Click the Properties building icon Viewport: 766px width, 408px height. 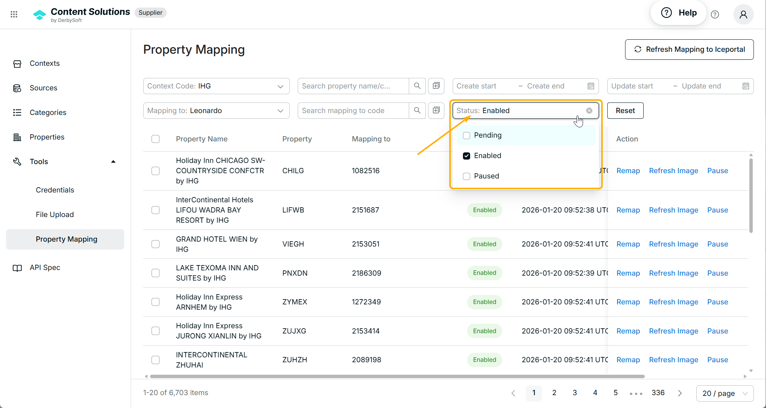point(17,137)
